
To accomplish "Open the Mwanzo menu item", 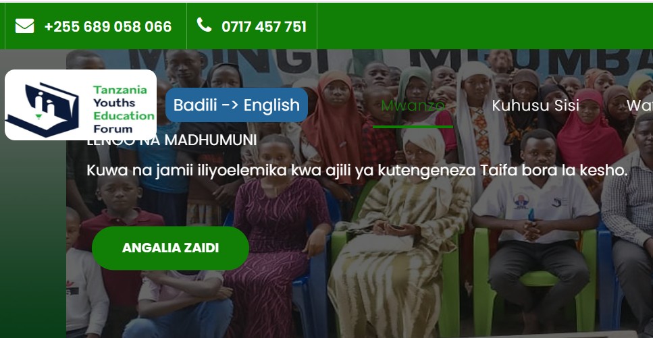I will coord(413,106).
